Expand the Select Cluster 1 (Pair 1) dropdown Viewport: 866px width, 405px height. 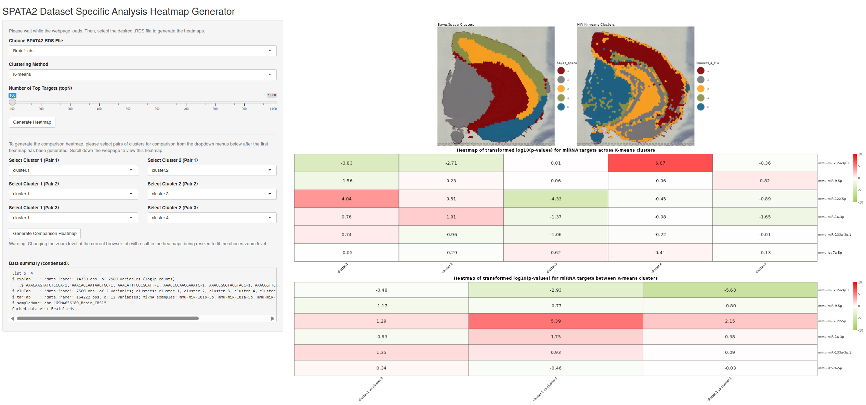point(73,170)
